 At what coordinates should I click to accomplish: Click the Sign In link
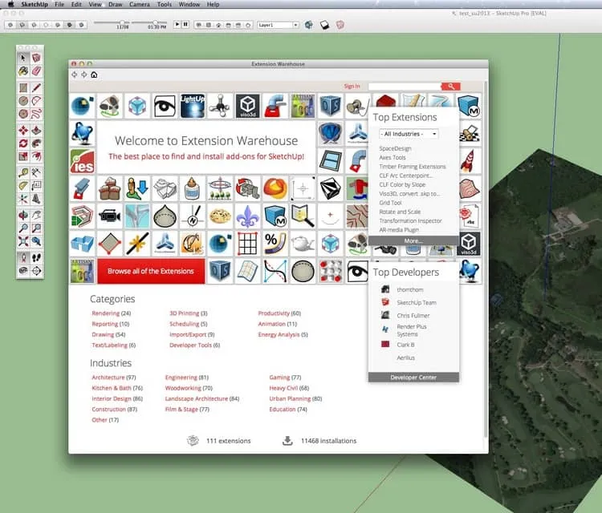tap(352, 87)
